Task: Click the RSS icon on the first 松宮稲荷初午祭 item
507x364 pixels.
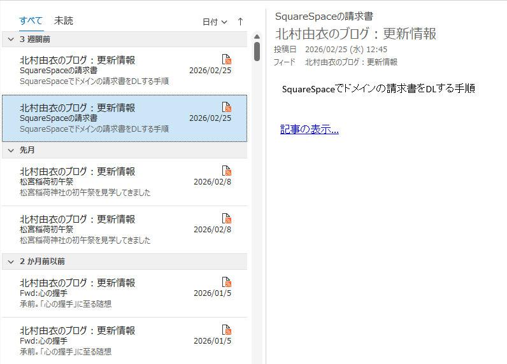Action: point(227,171)
